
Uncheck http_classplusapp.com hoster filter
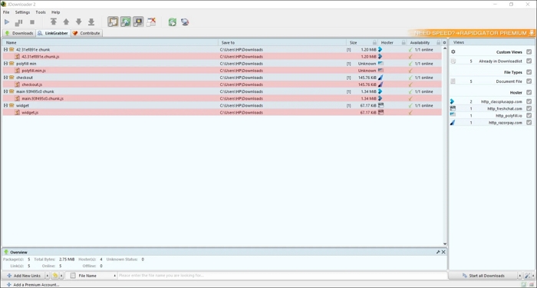[x=529, y=101]
